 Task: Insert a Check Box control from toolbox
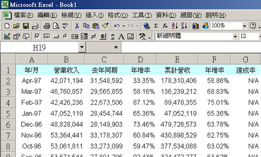[x=37, y=36]
